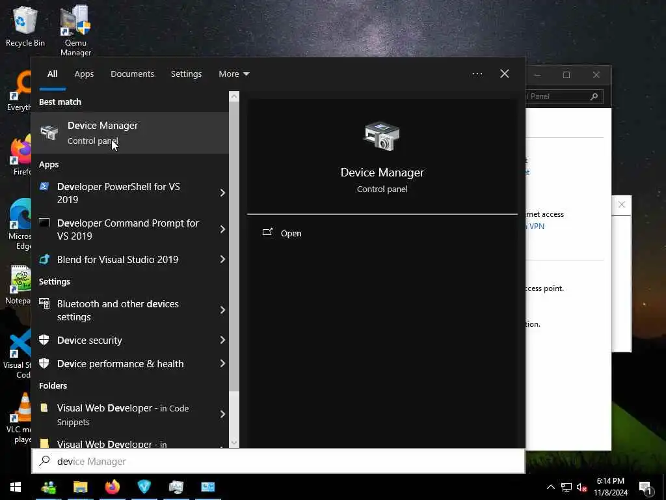Select Device performance & health result
The height and width of the screenshot is (500, 666).
[x=130, y=363]
